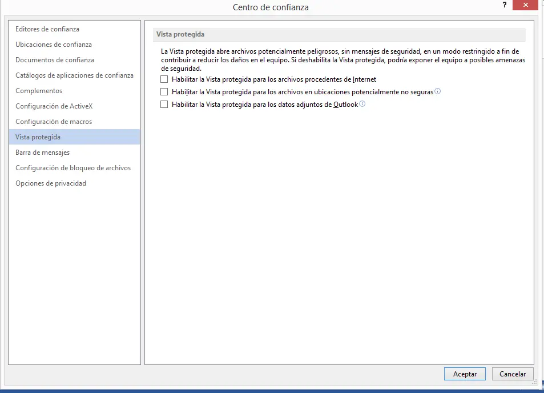Click the Protected View description paragraph

tap(343, 60)
